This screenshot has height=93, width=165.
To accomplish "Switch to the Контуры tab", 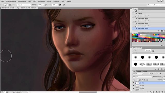I will click(145, 71).
